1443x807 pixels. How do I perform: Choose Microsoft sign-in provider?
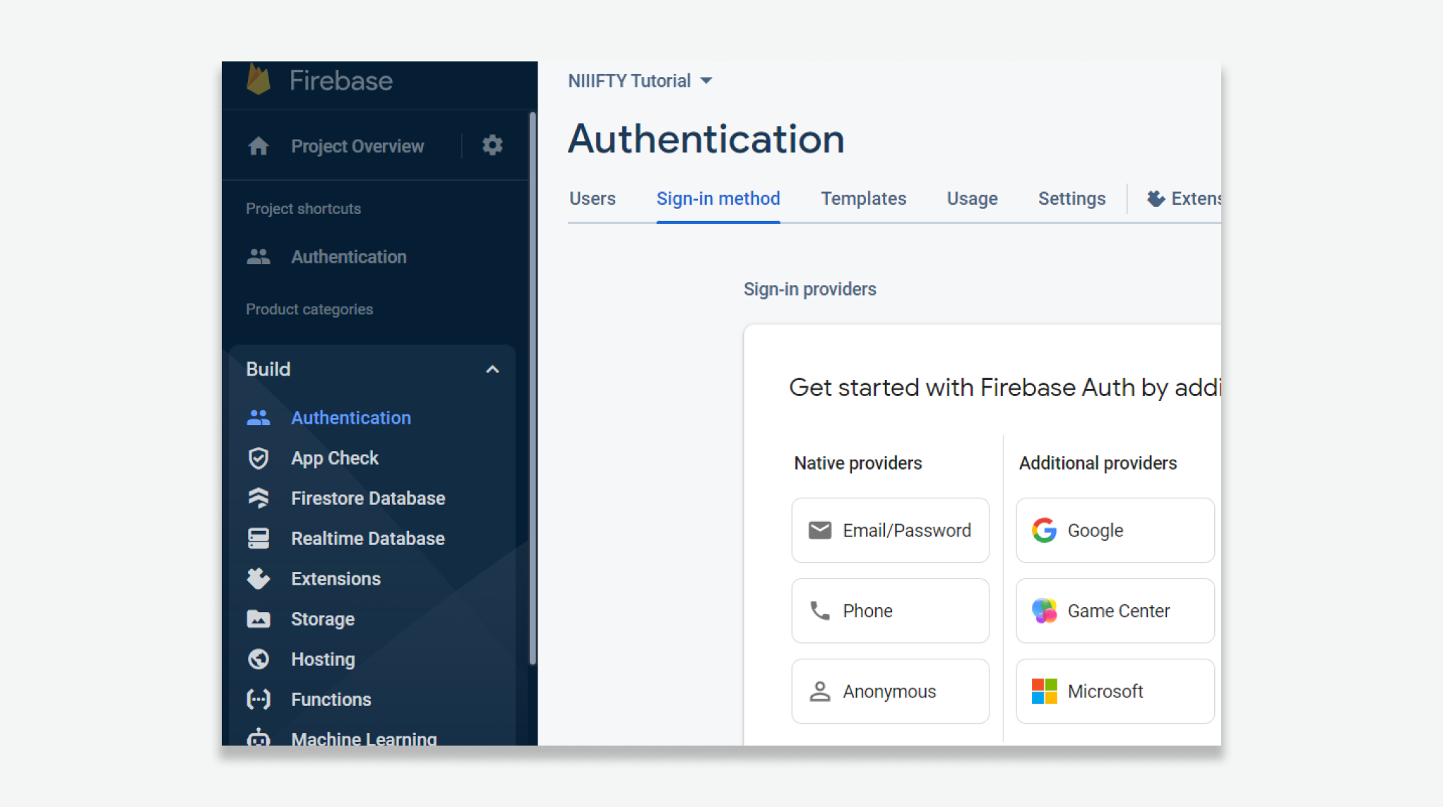(1115, 691)
